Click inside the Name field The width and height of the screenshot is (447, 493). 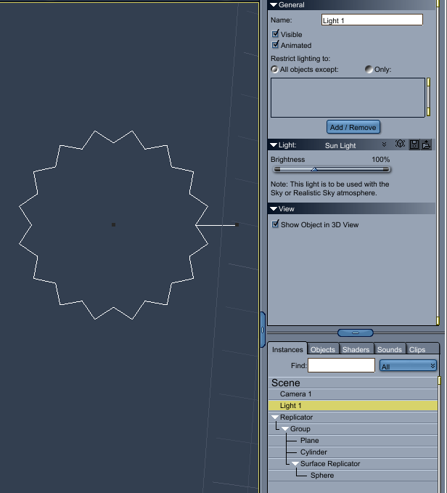(x=372, y=20)
